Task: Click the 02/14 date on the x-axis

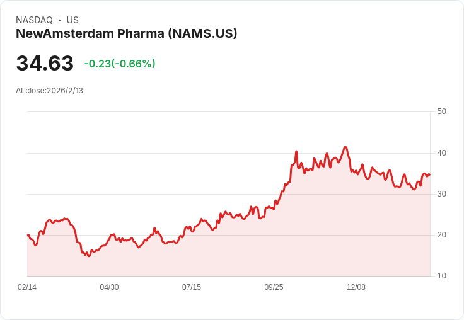Action: 27,287
